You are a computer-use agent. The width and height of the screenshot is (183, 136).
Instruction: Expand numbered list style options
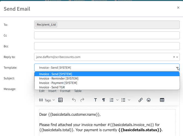tap(117, 100)
